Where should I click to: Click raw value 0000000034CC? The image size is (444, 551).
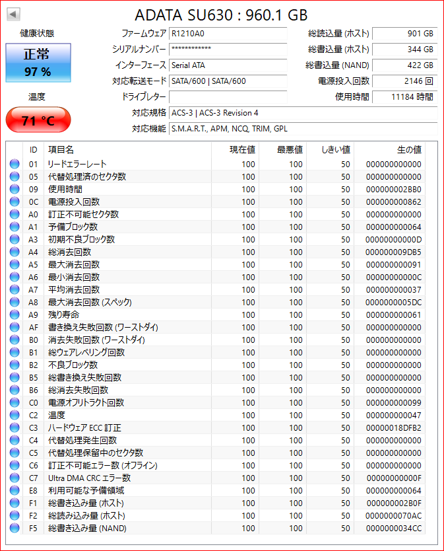tap(393, 528)
